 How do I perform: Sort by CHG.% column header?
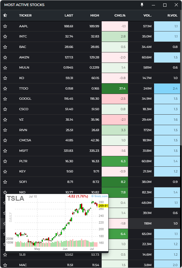coord(120,15)
